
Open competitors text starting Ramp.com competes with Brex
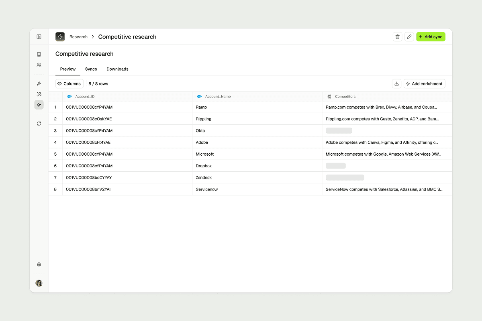coord(382,107)
